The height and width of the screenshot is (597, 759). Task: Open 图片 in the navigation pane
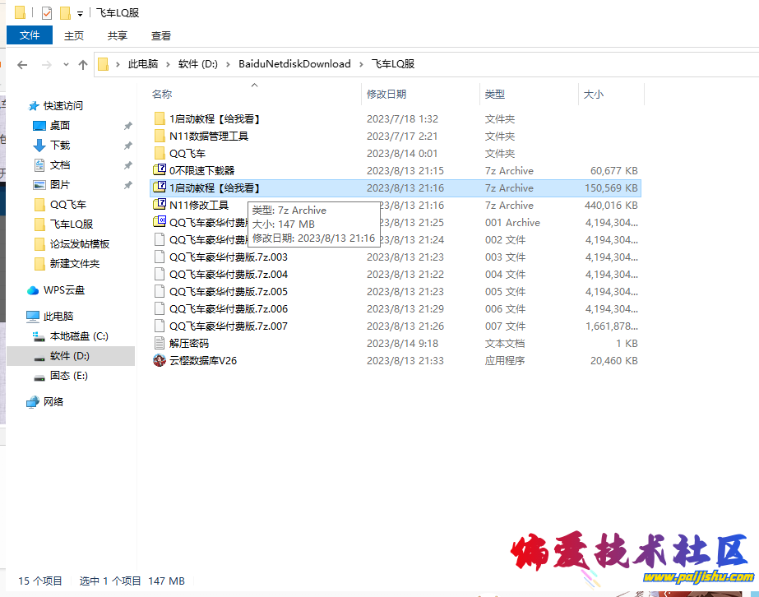(60, 184)
